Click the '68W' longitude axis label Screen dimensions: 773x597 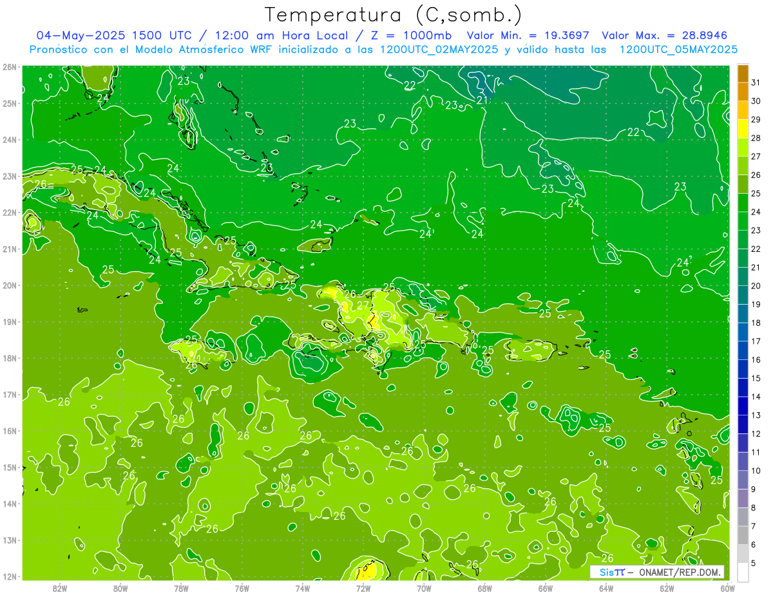click(x=485, y=587)
